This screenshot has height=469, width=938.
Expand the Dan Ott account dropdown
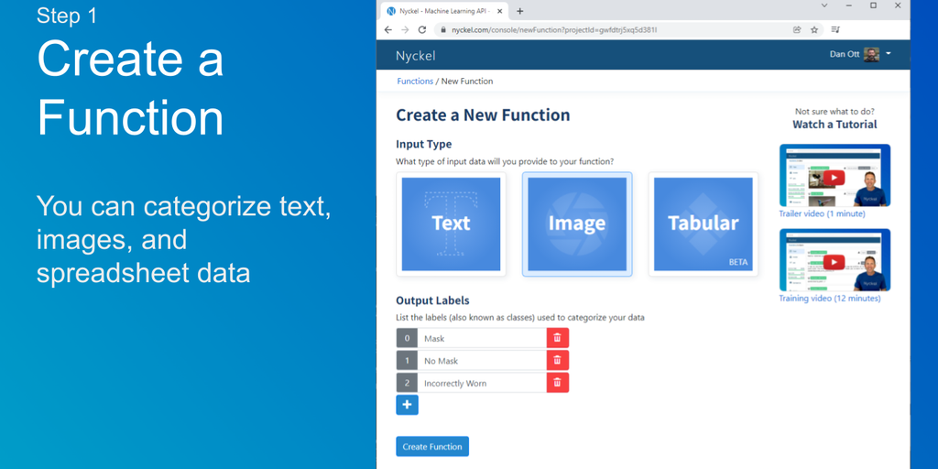(888, 54)
